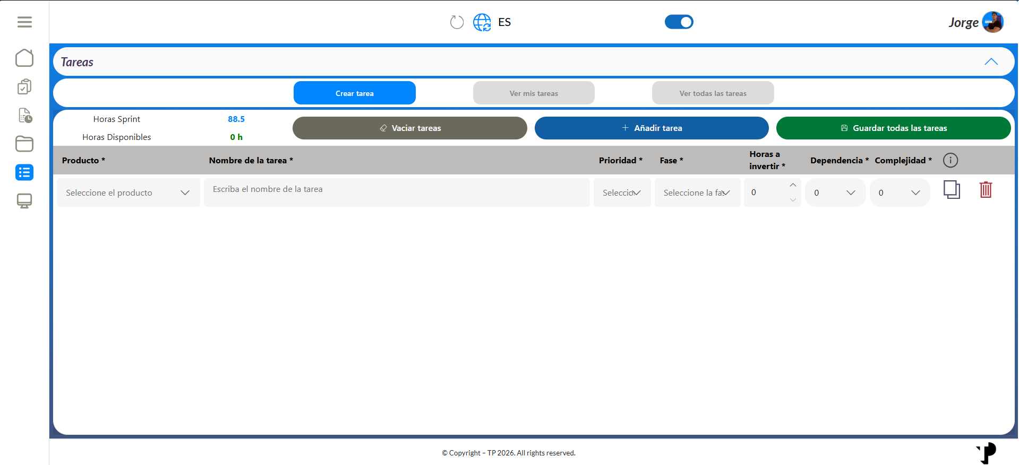Open the hamburger menu

(x=24, y=22)
